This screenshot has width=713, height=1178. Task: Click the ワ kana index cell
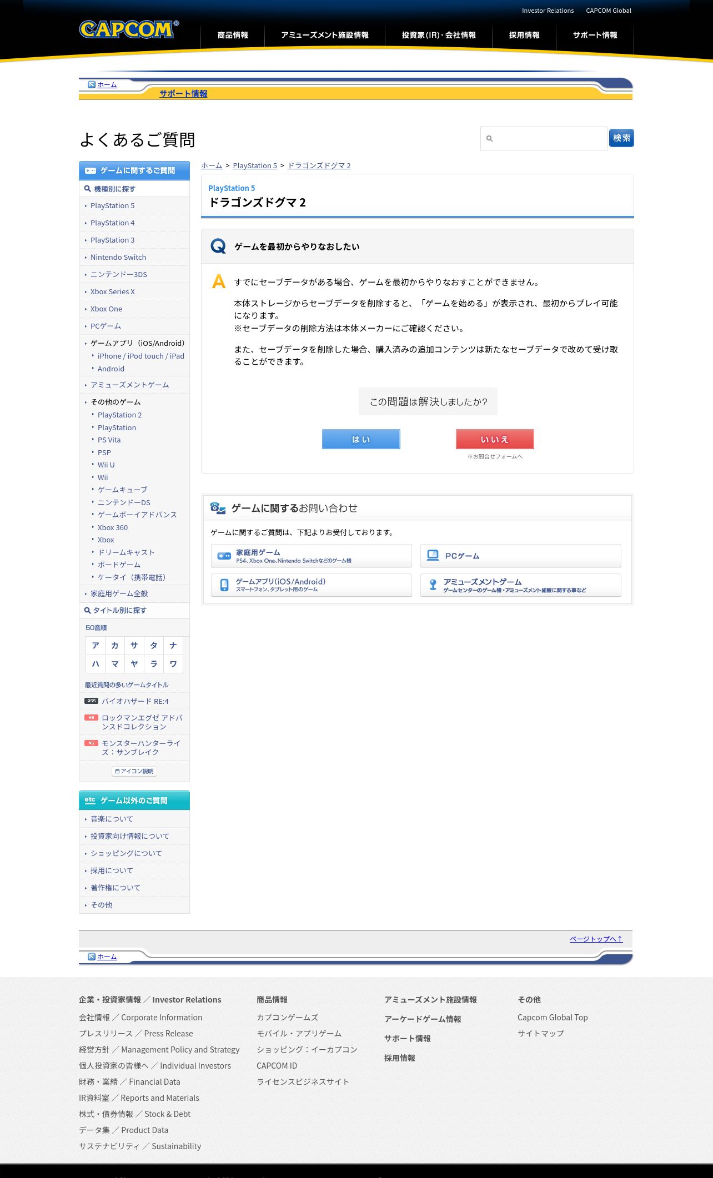coord(173,664)
